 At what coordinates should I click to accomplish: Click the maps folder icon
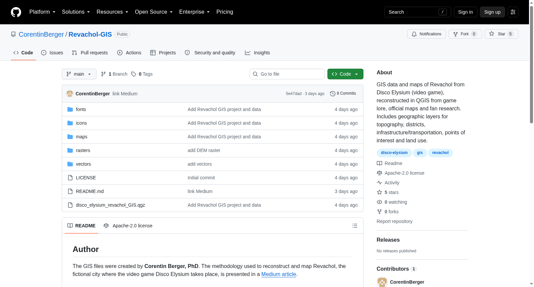pos(70,137)
